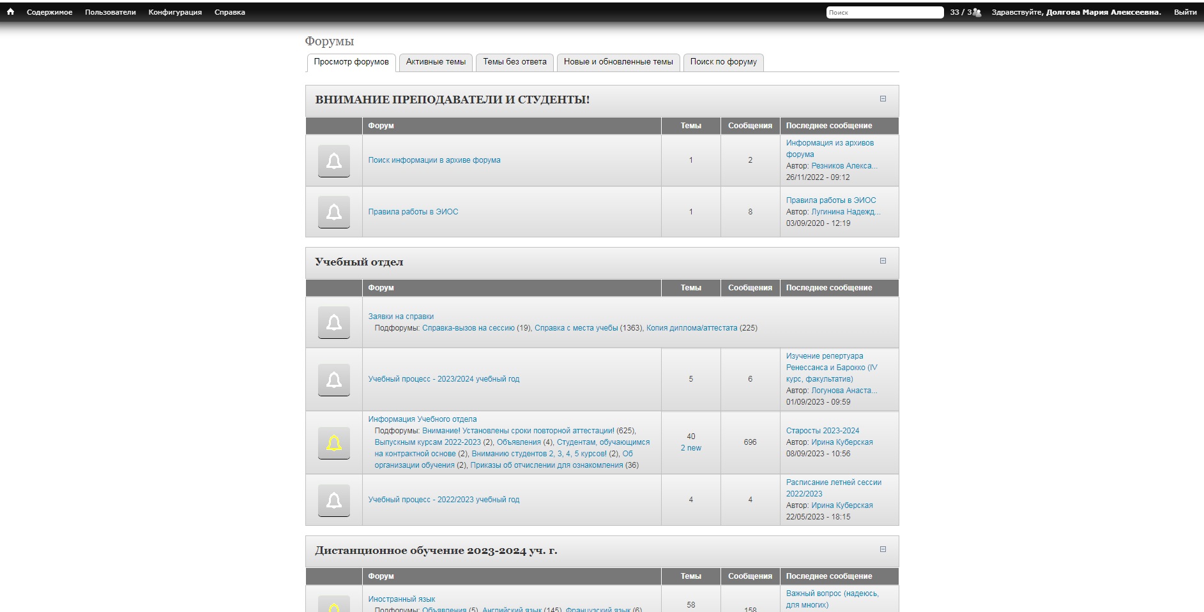Open the Конфигурация menu
The height and width of the screenshot is (612, 1204).
click(175, 12)
